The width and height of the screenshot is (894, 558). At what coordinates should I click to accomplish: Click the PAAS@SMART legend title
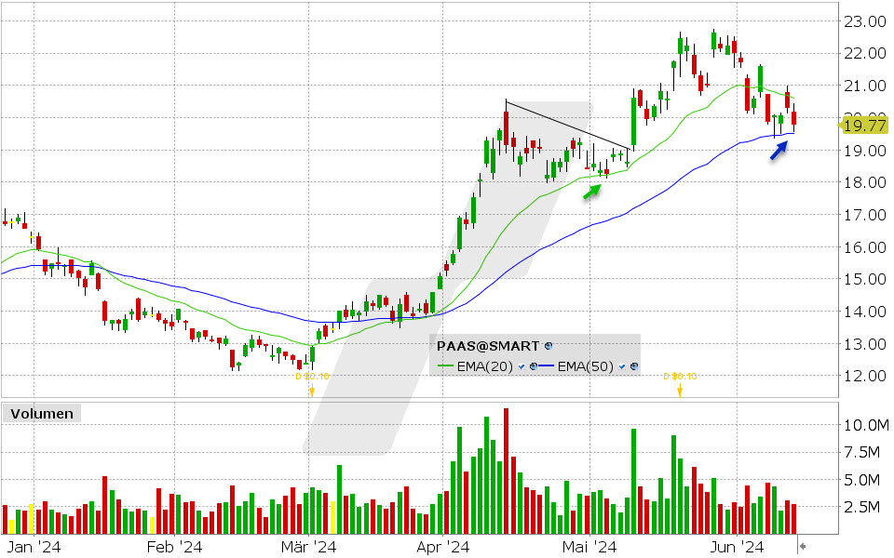tap(487, 346)
